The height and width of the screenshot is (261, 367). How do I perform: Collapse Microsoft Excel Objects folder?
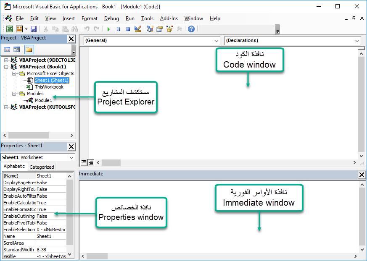pos(14,73)
